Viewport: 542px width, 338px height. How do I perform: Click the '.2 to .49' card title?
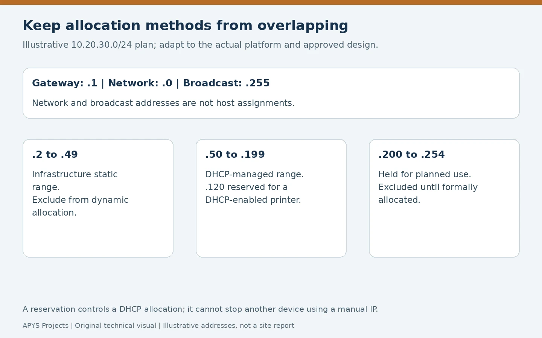coord(55,155)
